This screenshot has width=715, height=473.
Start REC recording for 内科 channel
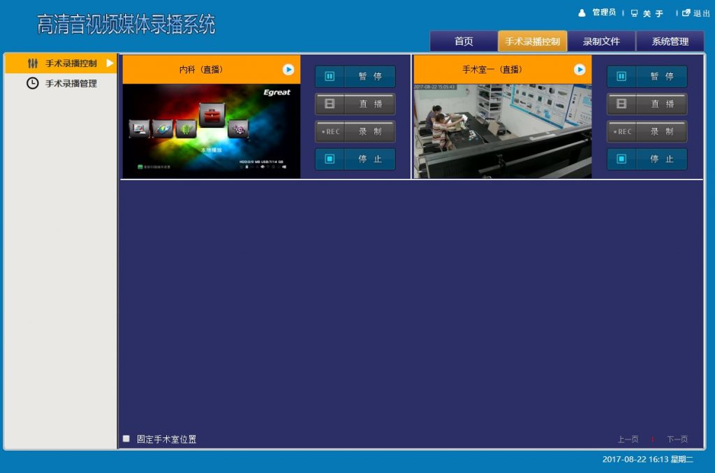[355, 131]
